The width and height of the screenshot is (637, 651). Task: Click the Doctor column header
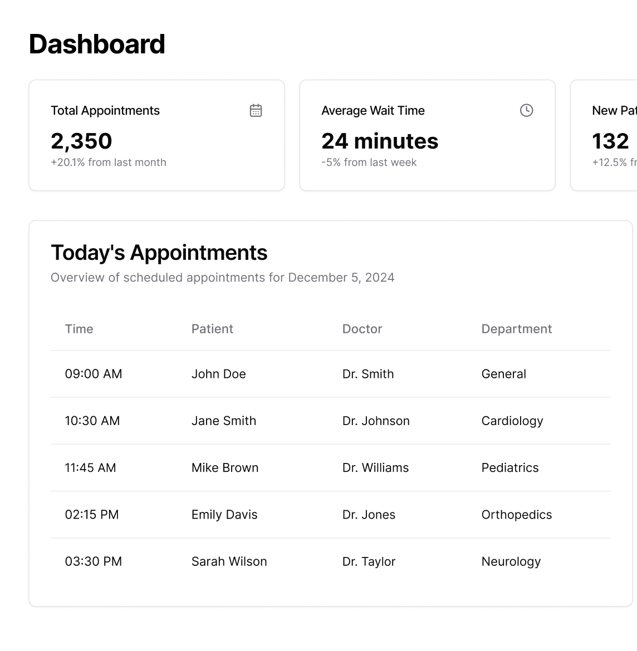[x=362, y=329]
